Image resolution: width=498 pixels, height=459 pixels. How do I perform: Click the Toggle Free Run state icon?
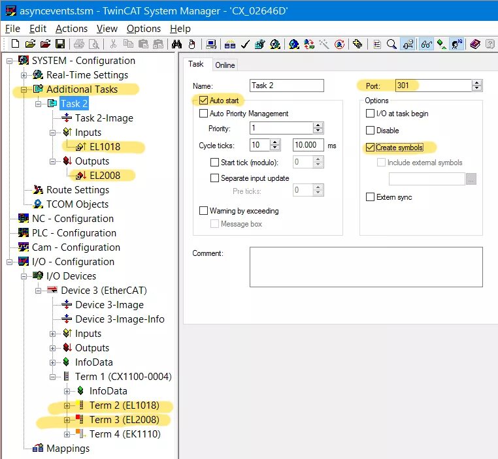[339, 44]
